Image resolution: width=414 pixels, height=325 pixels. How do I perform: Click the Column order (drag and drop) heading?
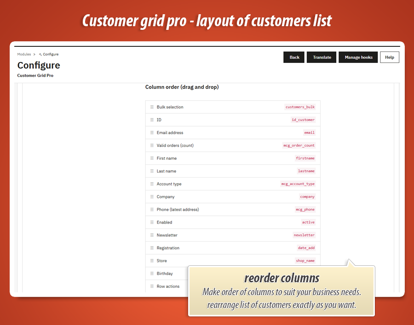pyautogui.click(x=182, y=87)
